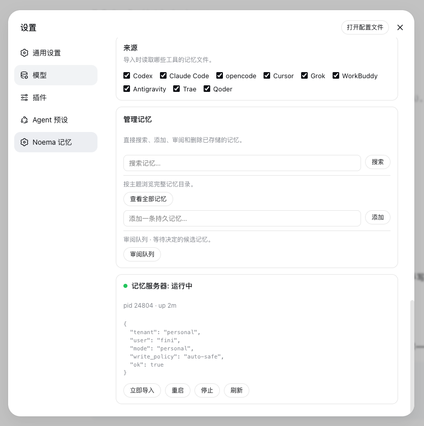Open the 审阅队列 button

pyautogui.click(x=142, y=254)
